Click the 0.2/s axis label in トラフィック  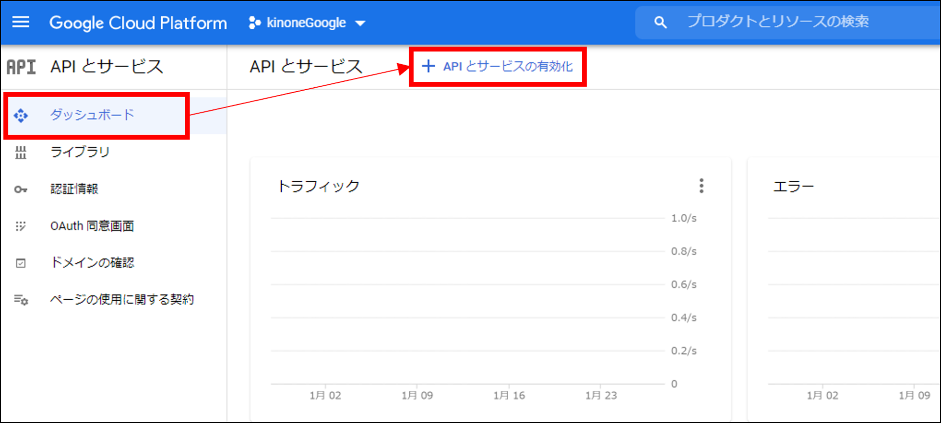coord(684,351)
